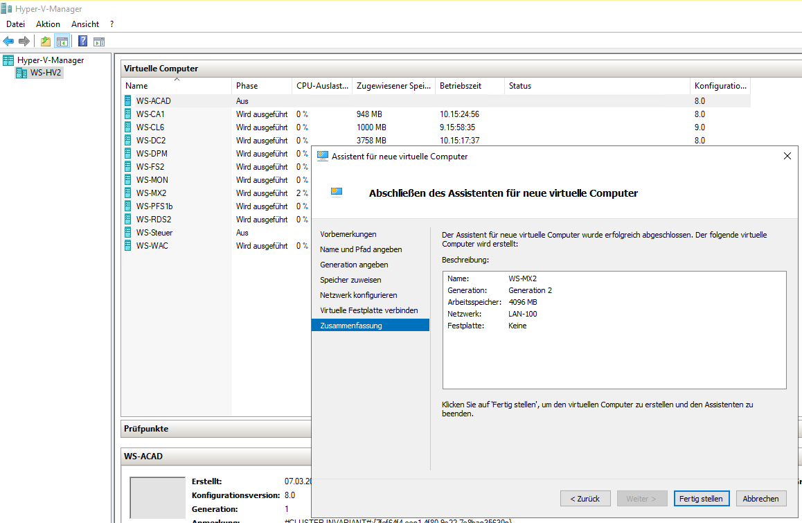Sort by Betriebszeit column header
Image resolution: width=802 pixels, height=523 pixels.
point(470,86)
